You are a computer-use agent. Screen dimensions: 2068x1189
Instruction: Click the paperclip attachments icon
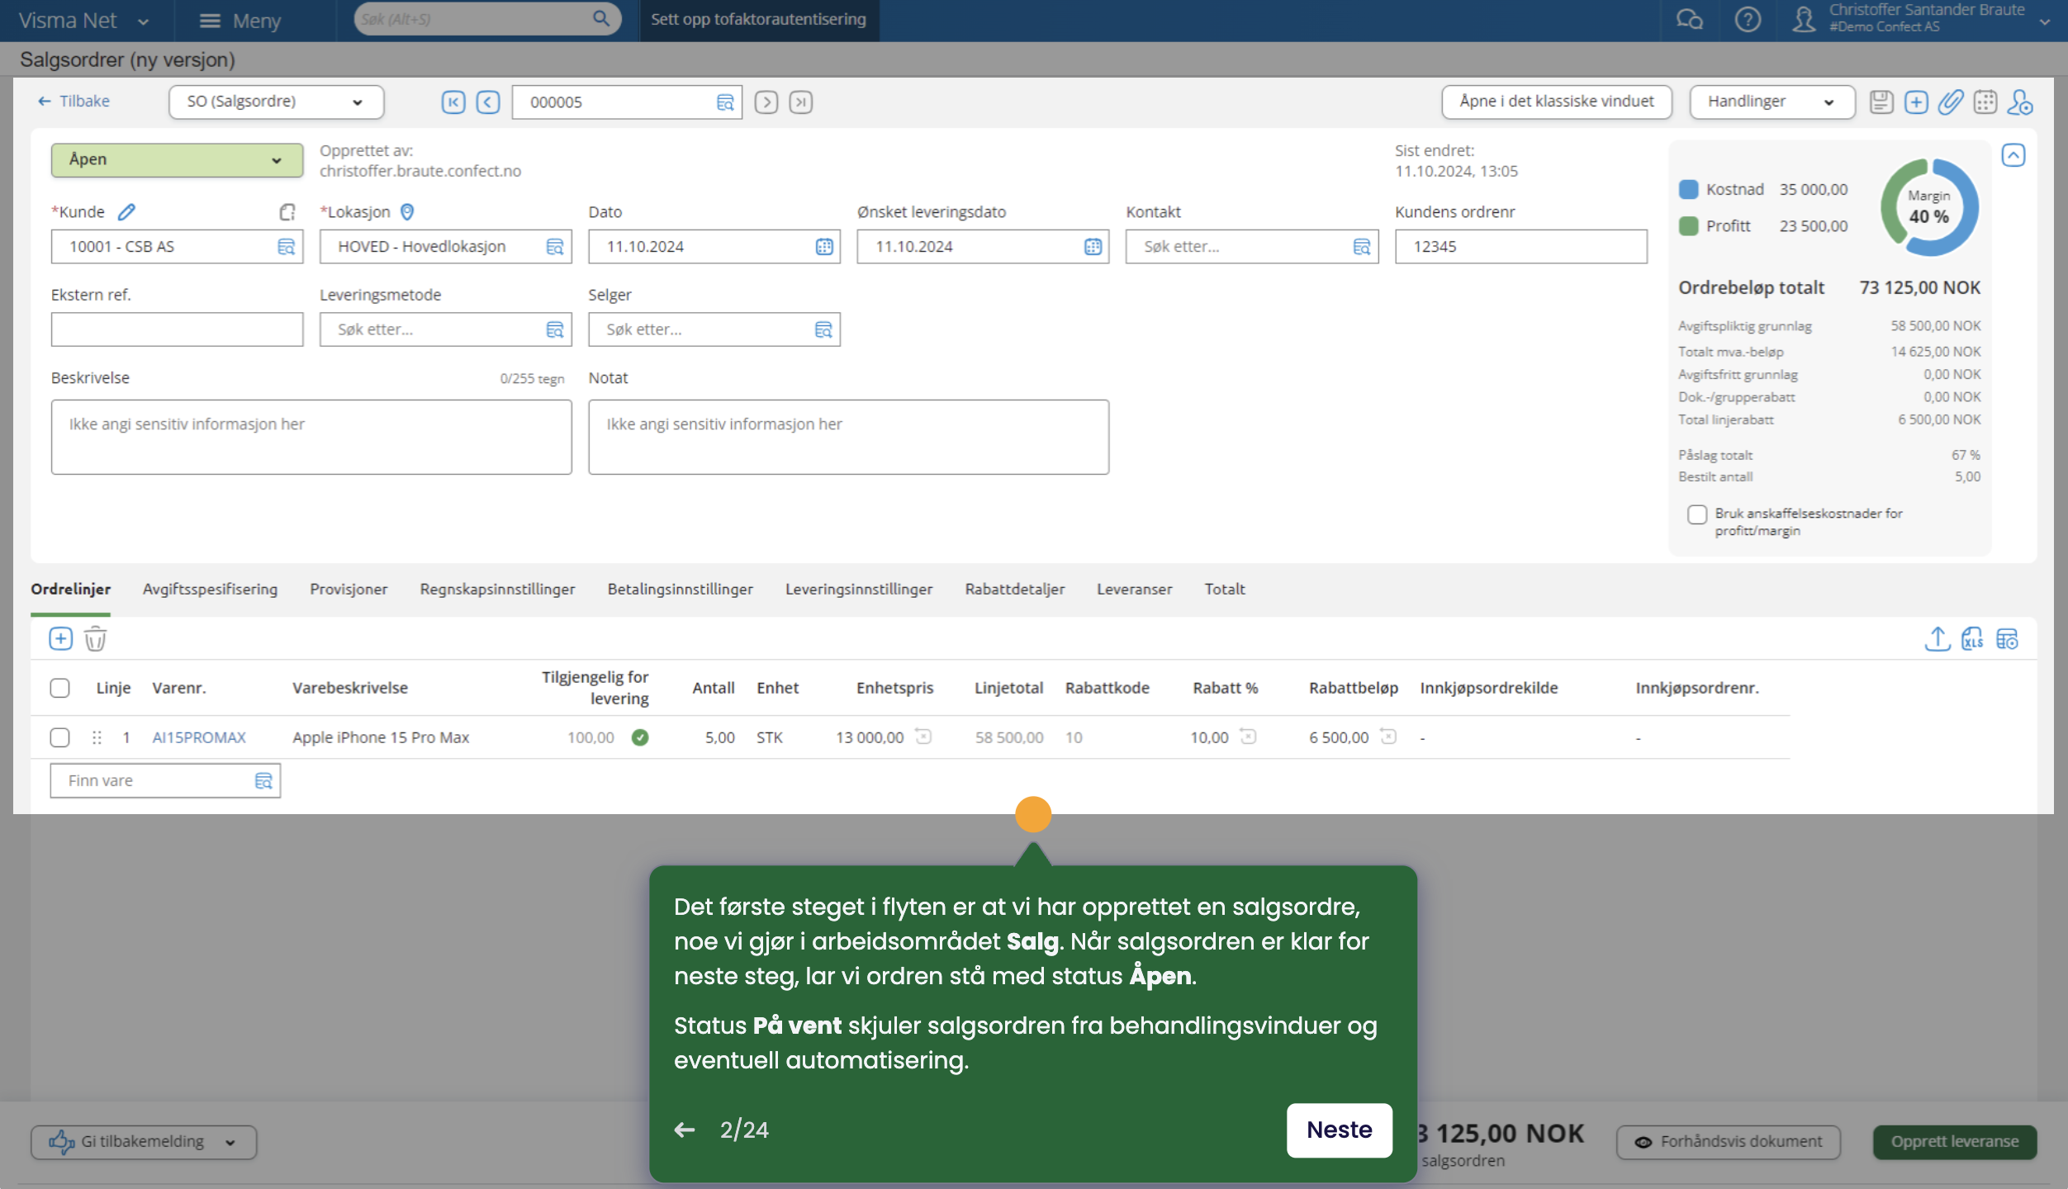pos(1950,102)
